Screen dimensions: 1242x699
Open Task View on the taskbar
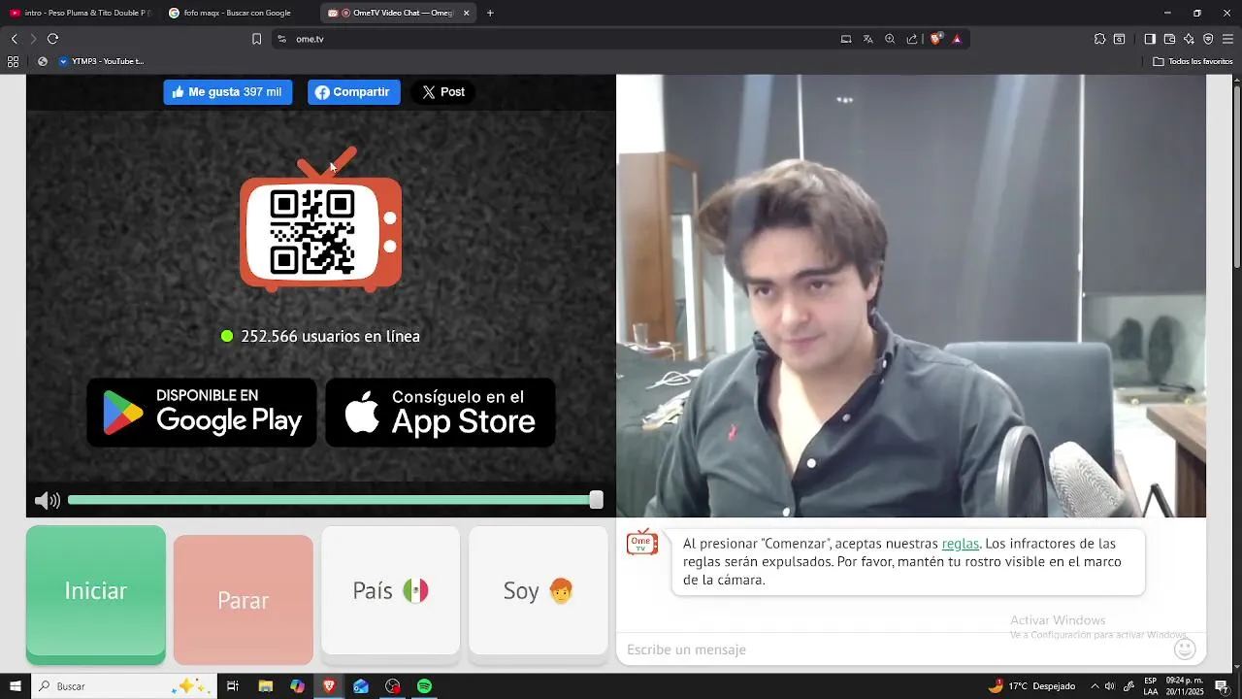point(233,686)
